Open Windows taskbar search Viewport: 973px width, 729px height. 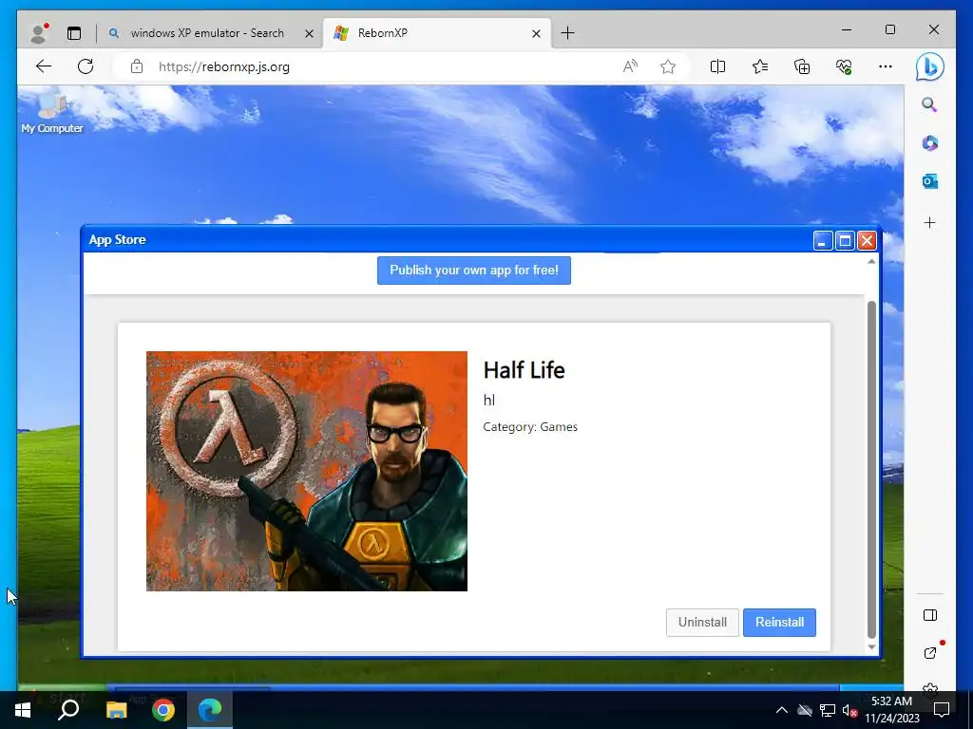tap(68, 710)
